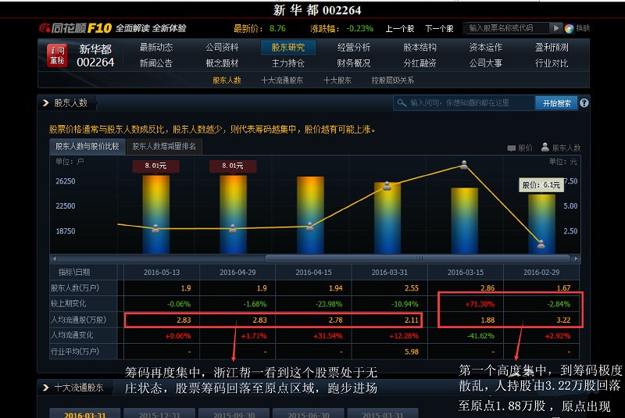
Task: Click the 2016-05-13 date column header
Action: pyautogui.click(x=162, y=272)
